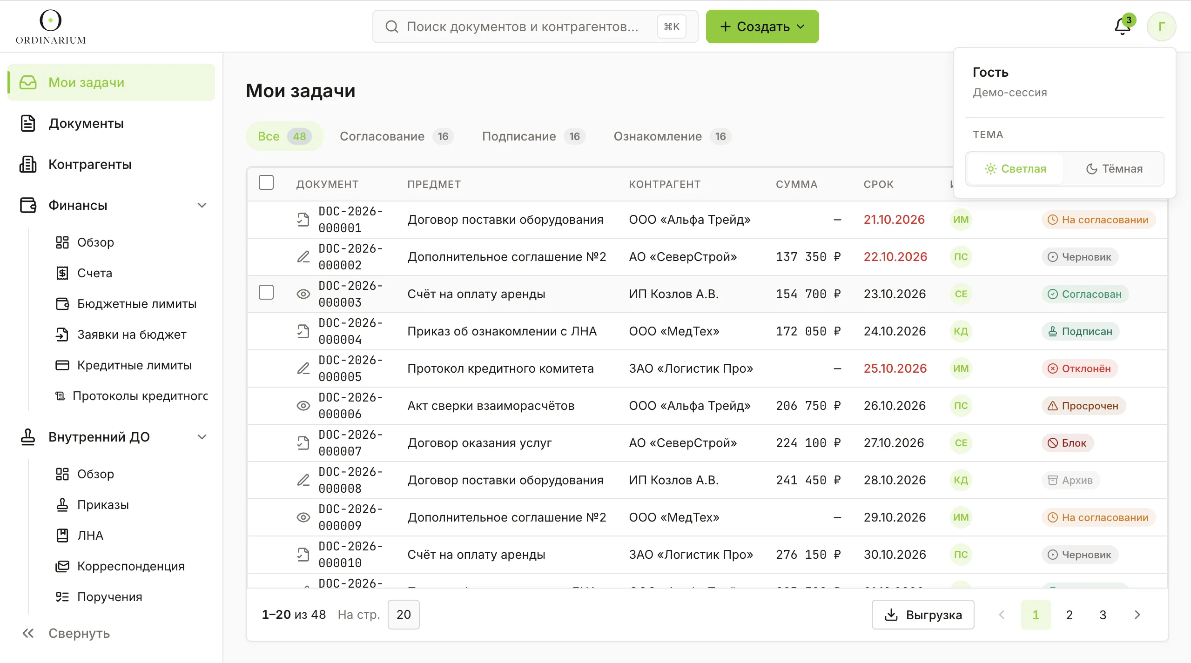The image size is (1191, 663).
Task: Open the Создать dropdown
Action: [x=762, y=27]
